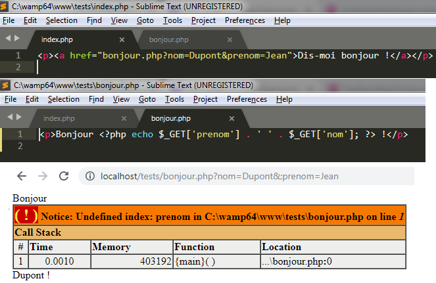
Task: Open View menu in bonjour.php window
Action: (121, 99)
